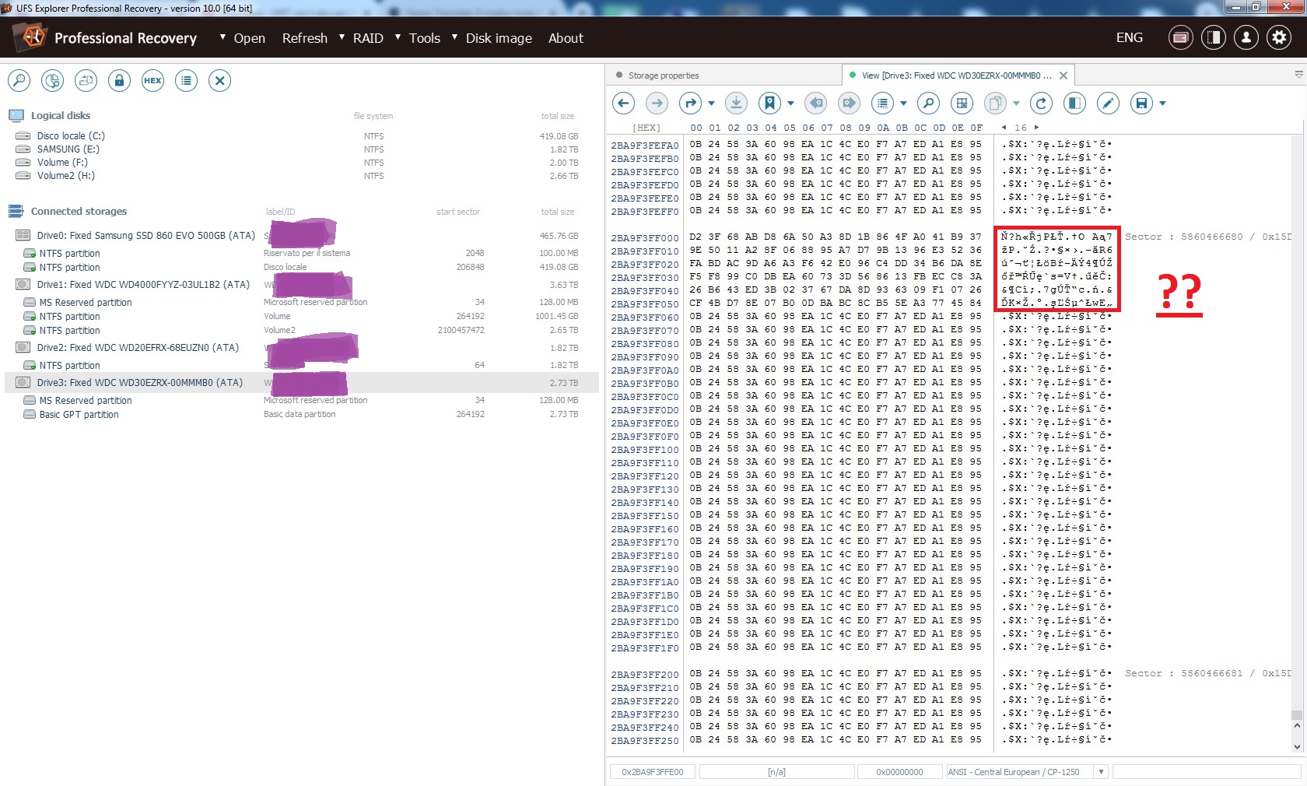Open the partition manager pie-chart icon
The image size is (1307, 786).
(53, 80)
